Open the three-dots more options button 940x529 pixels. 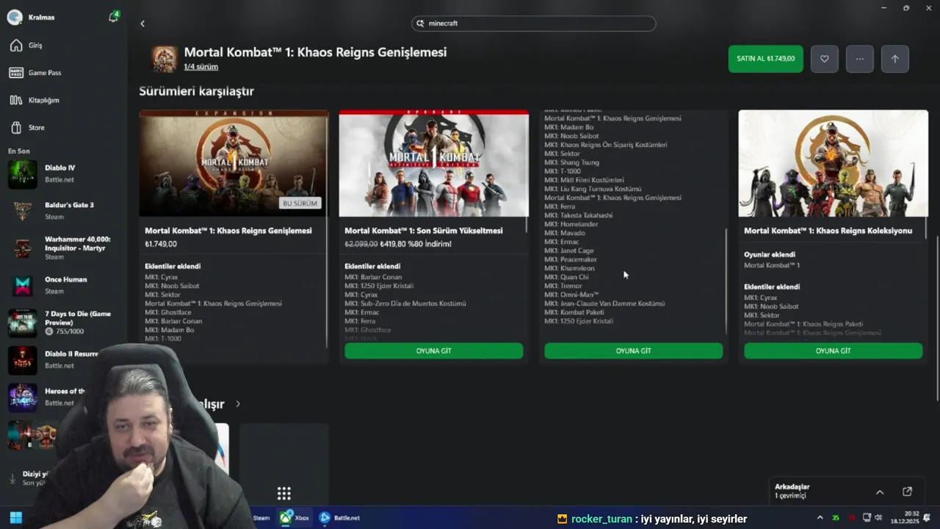(860, 59)
